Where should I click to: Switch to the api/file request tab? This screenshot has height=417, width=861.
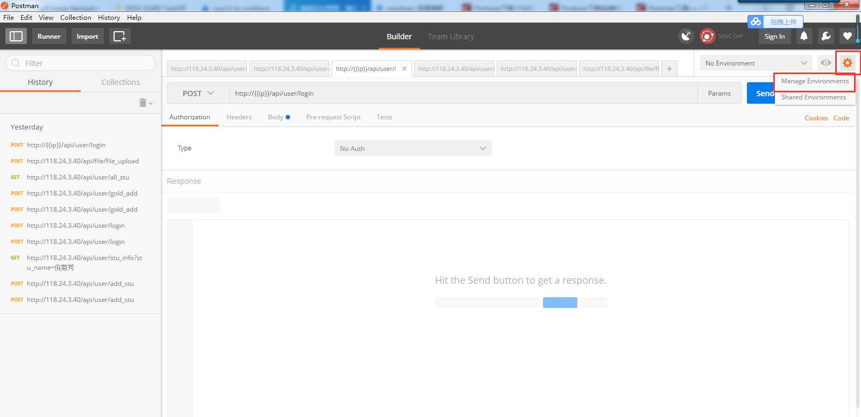(619, 69)
